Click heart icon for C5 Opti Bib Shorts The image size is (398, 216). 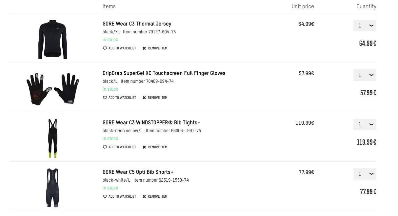[105, 197]
